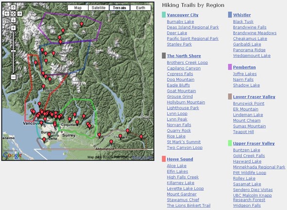This screenshot has height=210, width=287.
Task: Pan the map right with the arrow
Action: coord(19,14)
